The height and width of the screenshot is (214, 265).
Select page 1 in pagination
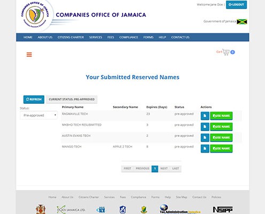tap(155, 169)
